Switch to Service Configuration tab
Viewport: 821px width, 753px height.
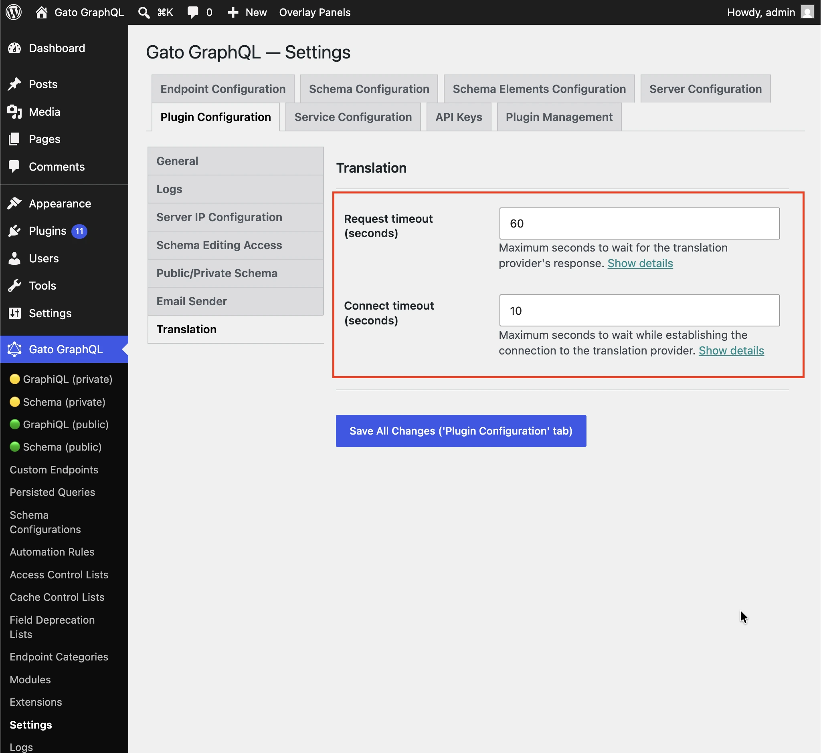click(x=353, y=117)
